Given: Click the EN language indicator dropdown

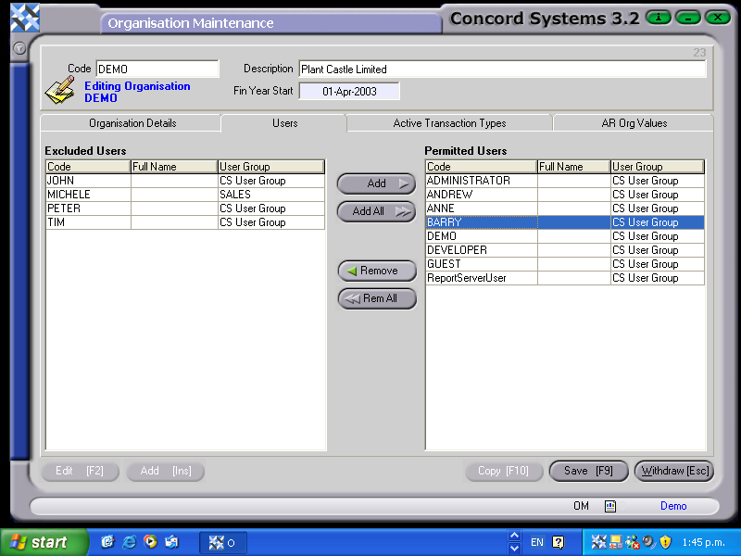Looking at the screenshot, I should (536, 541).
